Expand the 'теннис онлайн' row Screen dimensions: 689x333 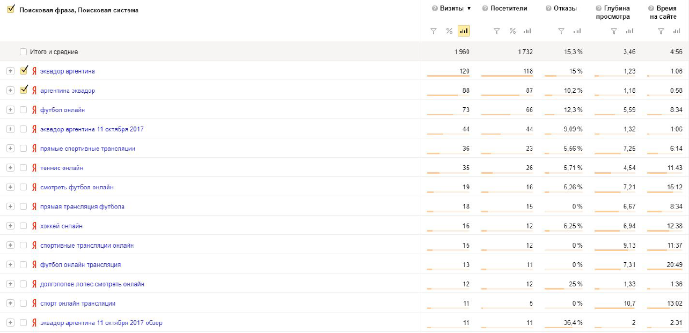(x=10, y=168)
